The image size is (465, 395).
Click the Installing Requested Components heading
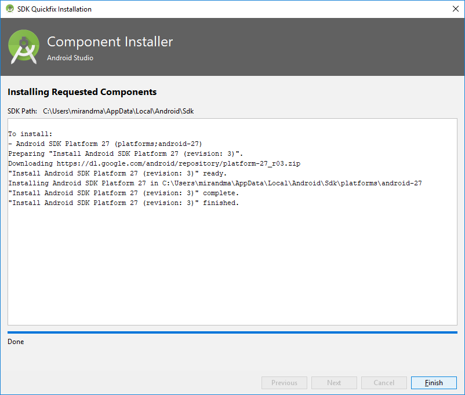point(82,92)
